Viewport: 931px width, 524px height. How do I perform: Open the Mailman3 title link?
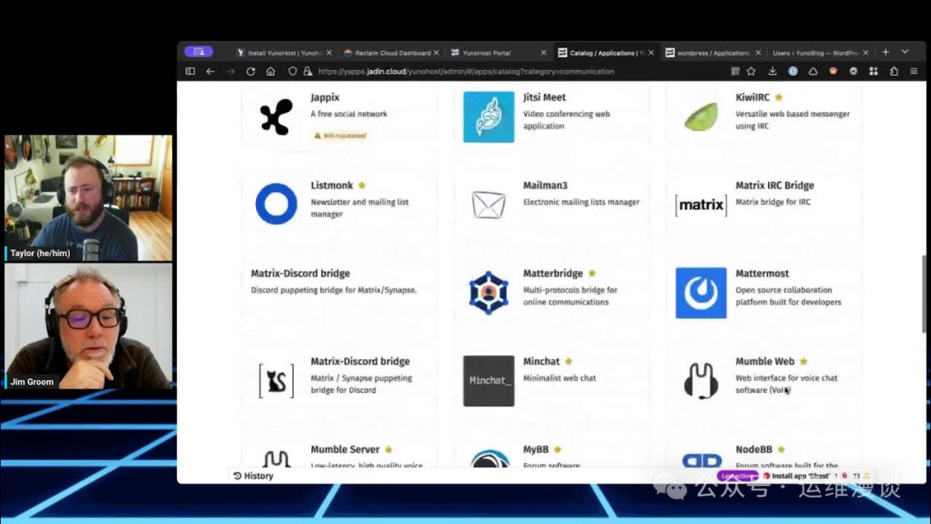coord(545,185)
